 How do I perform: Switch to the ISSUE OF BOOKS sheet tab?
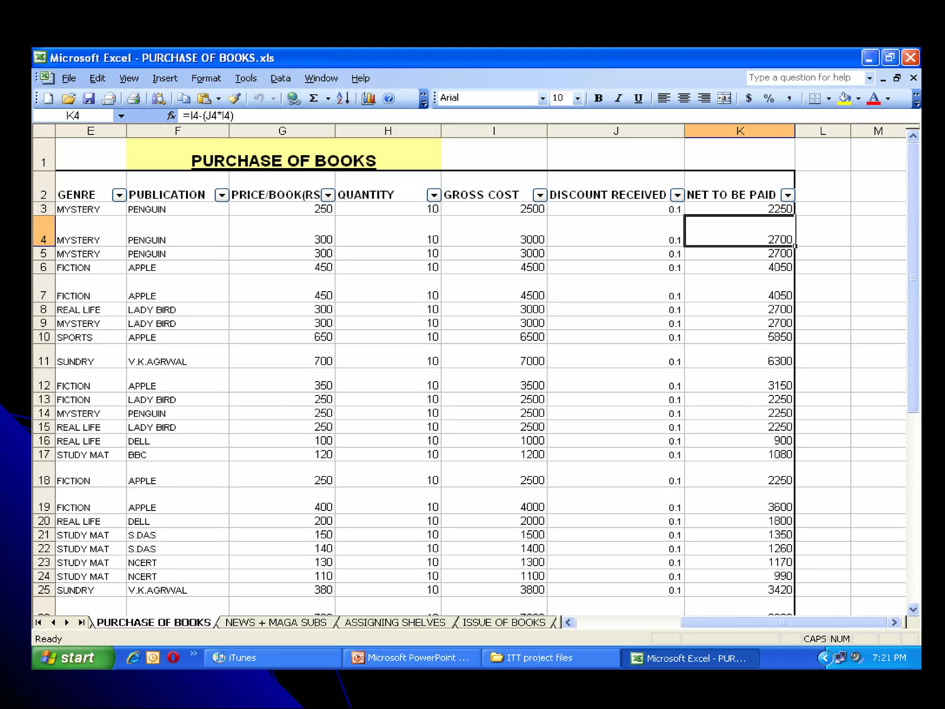[503, 623]
